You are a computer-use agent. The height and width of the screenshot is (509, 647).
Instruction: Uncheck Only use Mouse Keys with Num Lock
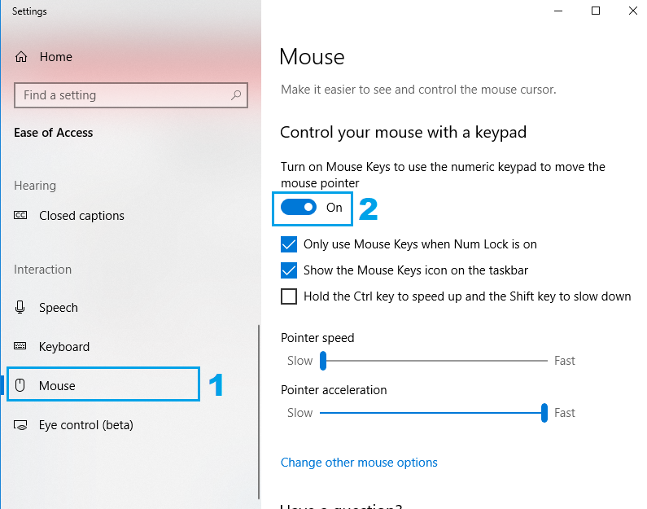(289, 244)
